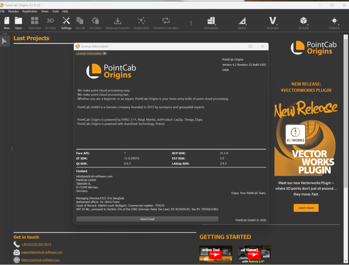Click the arrow pointer tool in left sidebar
The height and width of the screenshot is (265, 349).
tap(4, 41)
